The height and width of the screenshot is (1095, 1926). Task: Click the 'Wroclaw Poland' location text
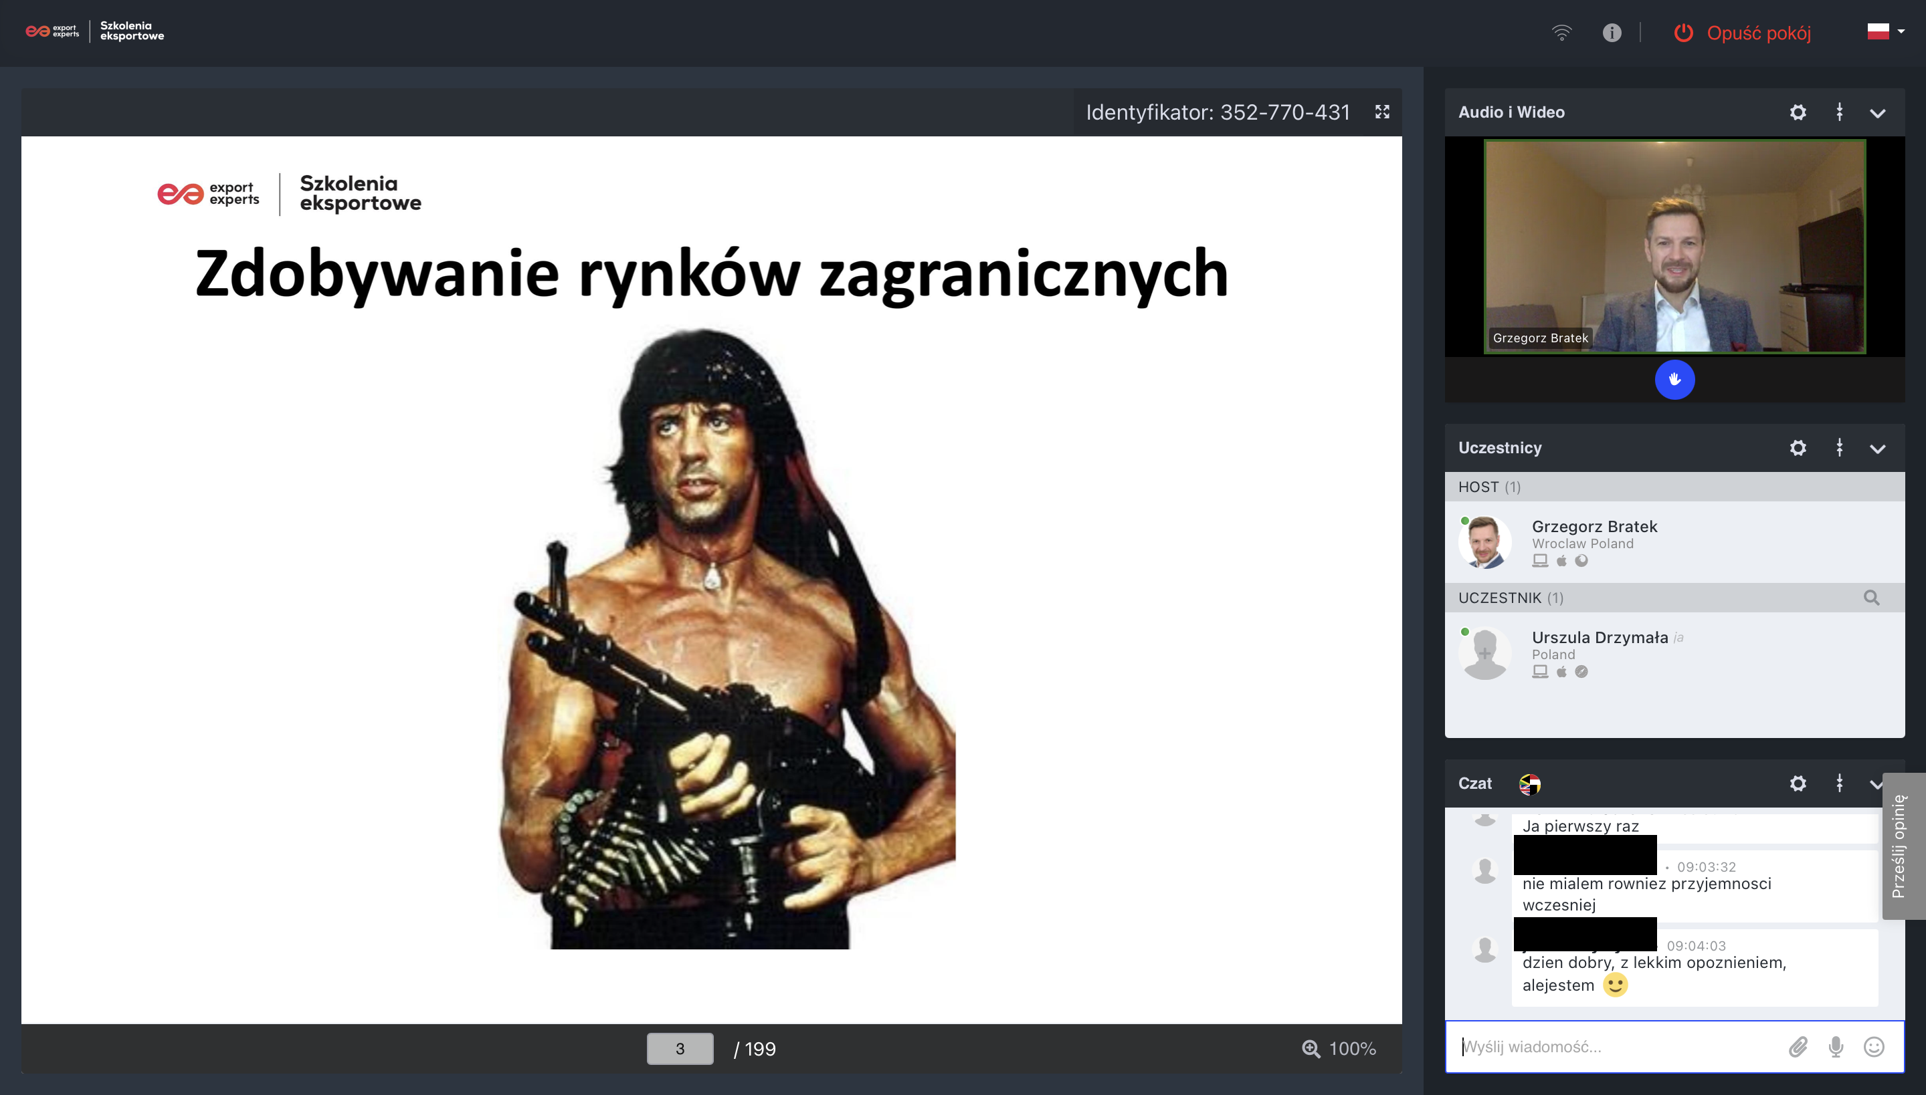click(x=1582, y=543)
